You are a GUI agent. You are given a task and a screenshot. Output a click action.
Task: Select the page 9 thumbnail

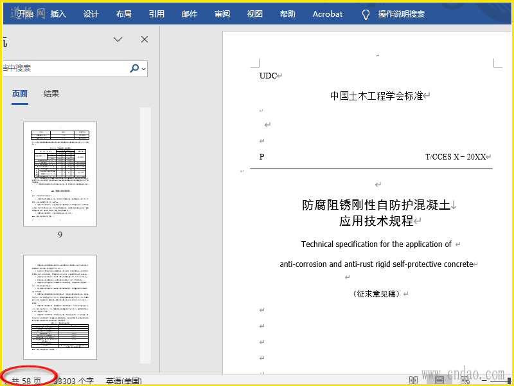click(x=60, y=174)
